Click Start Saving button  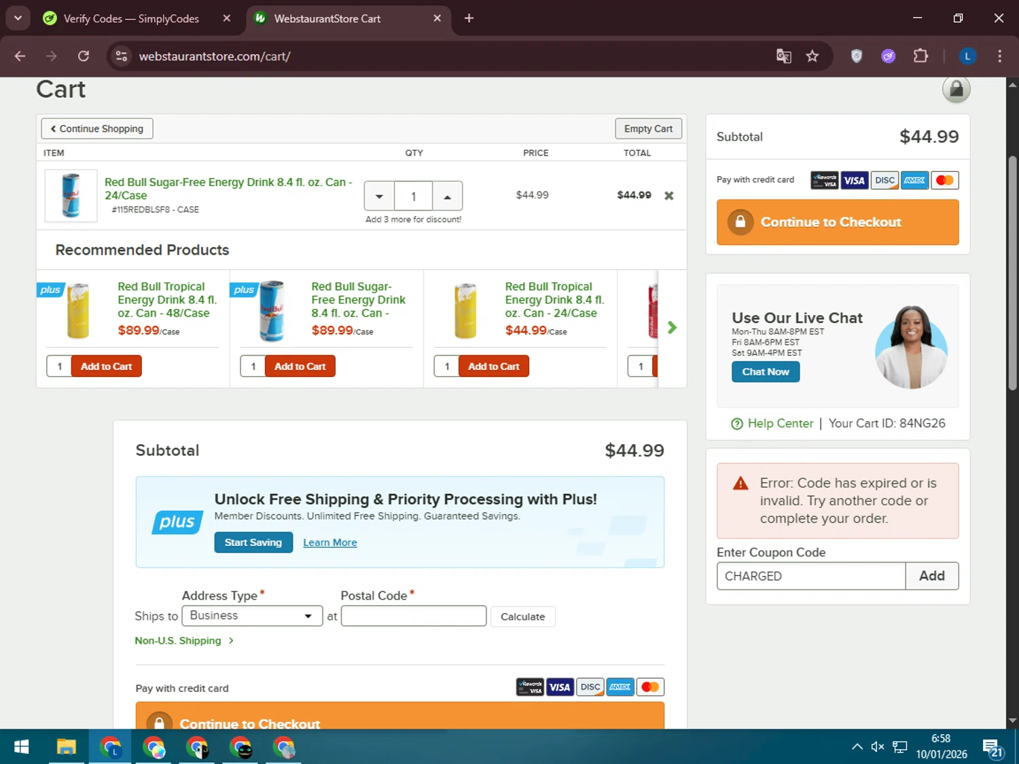[x=253, y=542]
